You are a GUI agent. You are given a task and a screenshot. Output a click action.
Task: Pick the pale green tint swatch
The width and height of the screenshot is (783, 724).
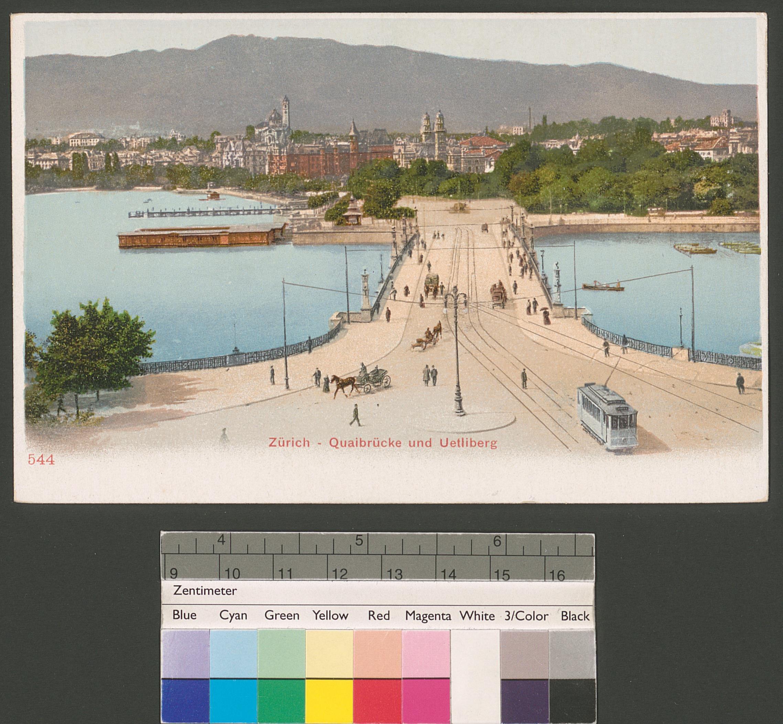pos(281,654)
